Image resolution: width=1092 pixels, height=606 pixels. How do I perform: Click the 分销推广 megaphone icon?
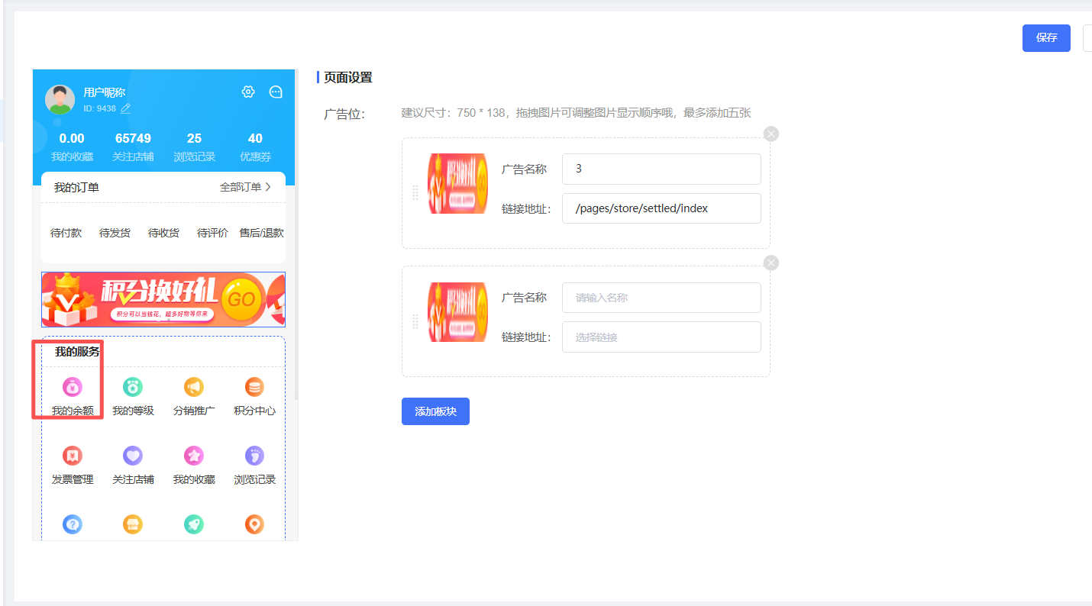[x=194, y=388]
